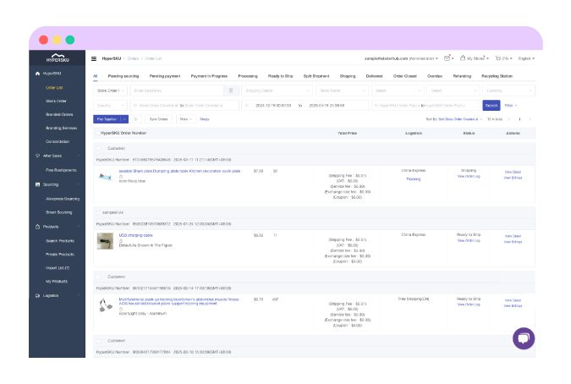This screenshot has width=571, height=384.
Task: Open the More actions dropdown
Action: click(184, 119)
